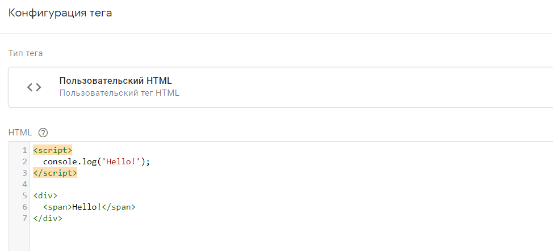Click the empty line 4 in editor
Screen dimensions: 553x251
[x=170, y=184]
